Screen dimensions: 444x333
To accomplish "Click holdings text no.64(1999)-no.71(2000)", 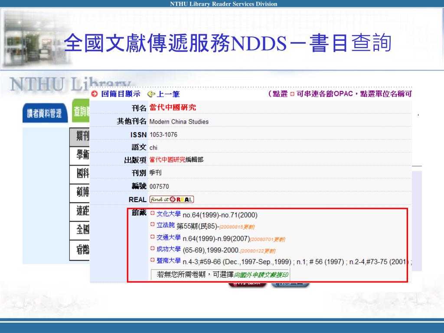I will tap(220, 215).
